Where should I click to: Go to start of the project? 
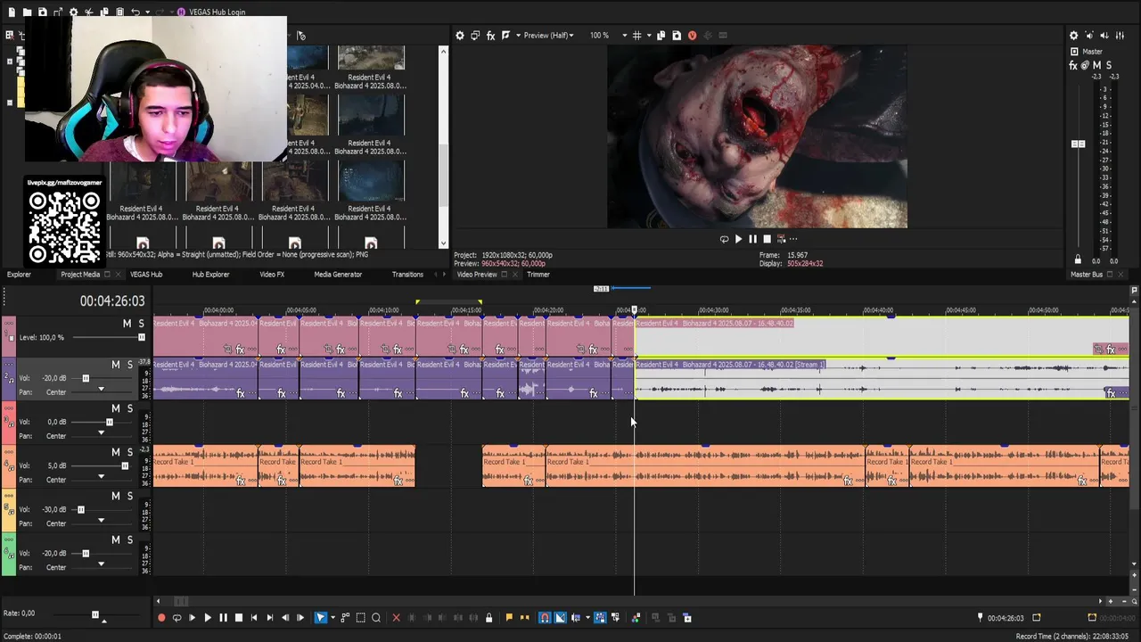click(x=254, y=617)
